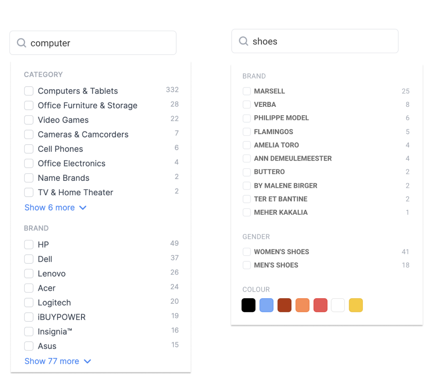Click the magnifier icon beside 'shoes'
Viewport: 435px width, 387px height.
point(243,41)
